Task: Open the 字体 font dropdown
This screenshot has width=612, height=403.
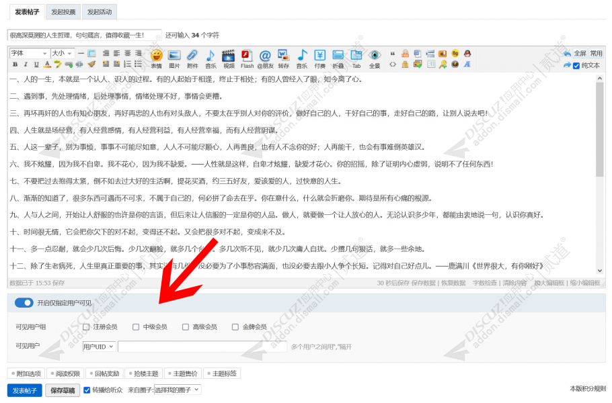Action: [x=29, y=53]
